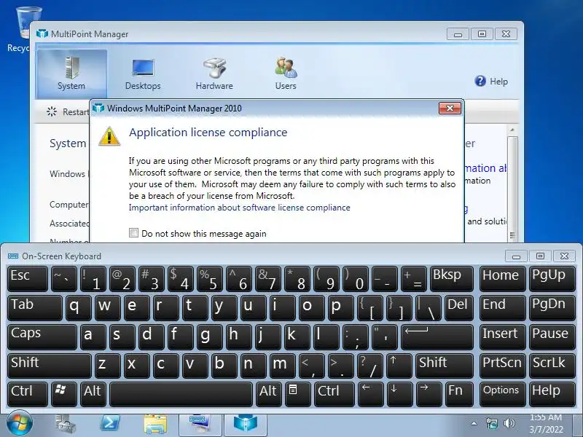Open Server Manager from taskbar
The width and height of the screenshot is (583, 437).
tap(66, 424)
